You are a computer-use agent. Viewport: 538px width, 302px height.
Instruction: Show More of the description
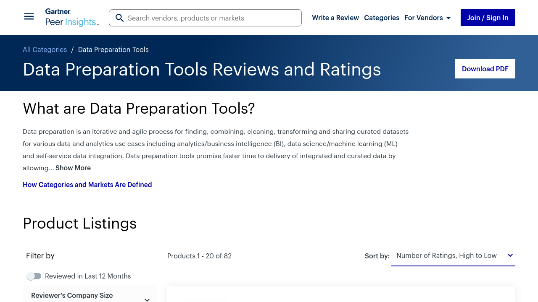pos(73,168)
